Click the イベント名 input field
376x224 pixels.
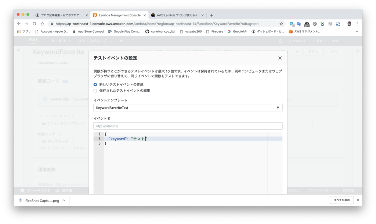[188, 126]
